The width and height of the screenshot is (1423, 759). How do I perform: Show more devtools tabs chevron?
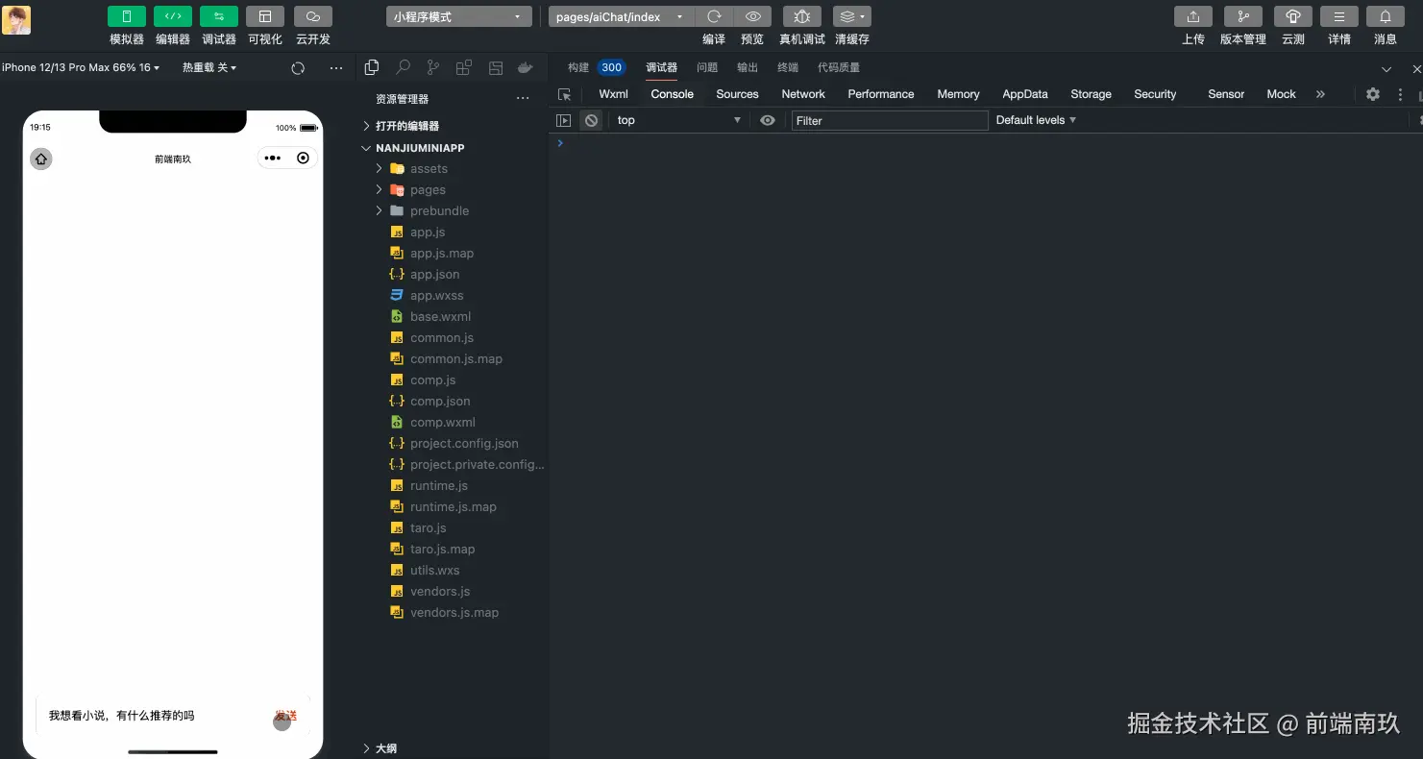tap(1320, 94)
